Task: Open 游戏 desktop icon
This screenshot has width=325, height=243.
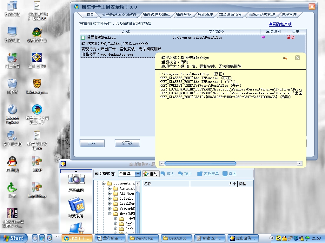Action: coord(12,190)
